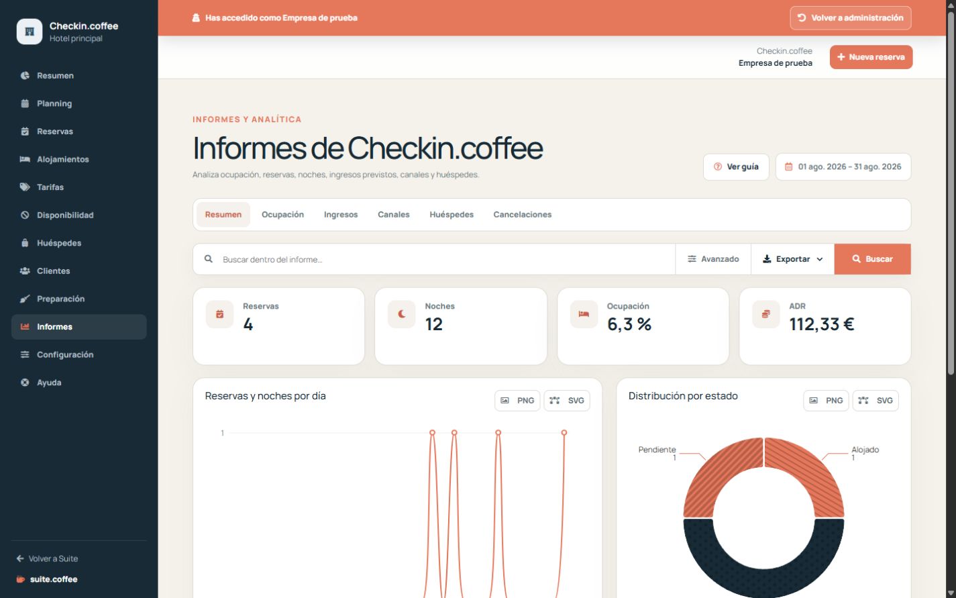Click the Resumen pie-chart icon in sidebar
Image resolution: width=956 pixels, height=598 pixels.
[x=25, y=76]
